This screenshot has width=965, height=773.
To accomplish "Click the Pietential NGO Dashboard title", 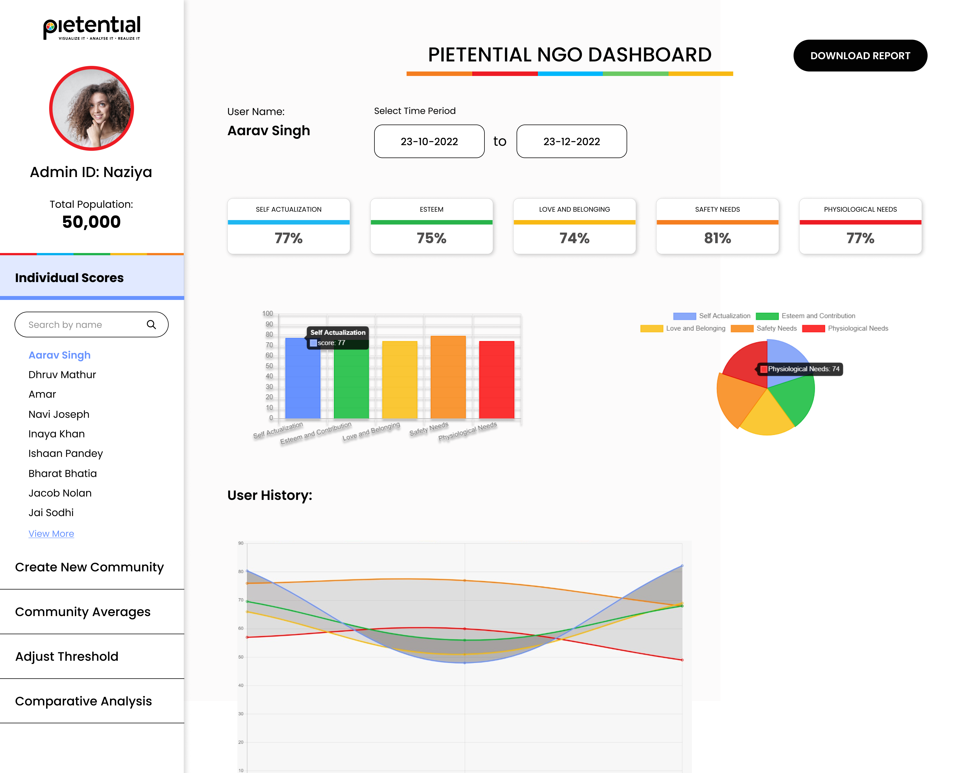I will click(569, 55).
